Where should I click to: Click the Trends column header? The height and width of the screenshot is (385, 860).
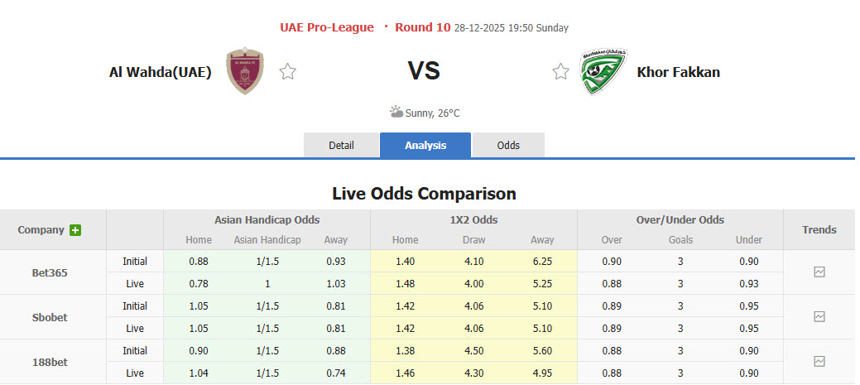(x=819, y=229)
